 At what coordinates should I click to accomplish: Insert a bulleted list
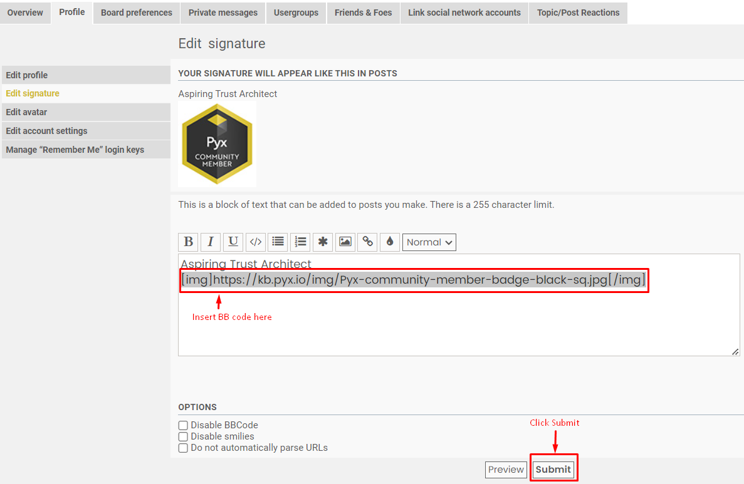click(x=278, y=242)
